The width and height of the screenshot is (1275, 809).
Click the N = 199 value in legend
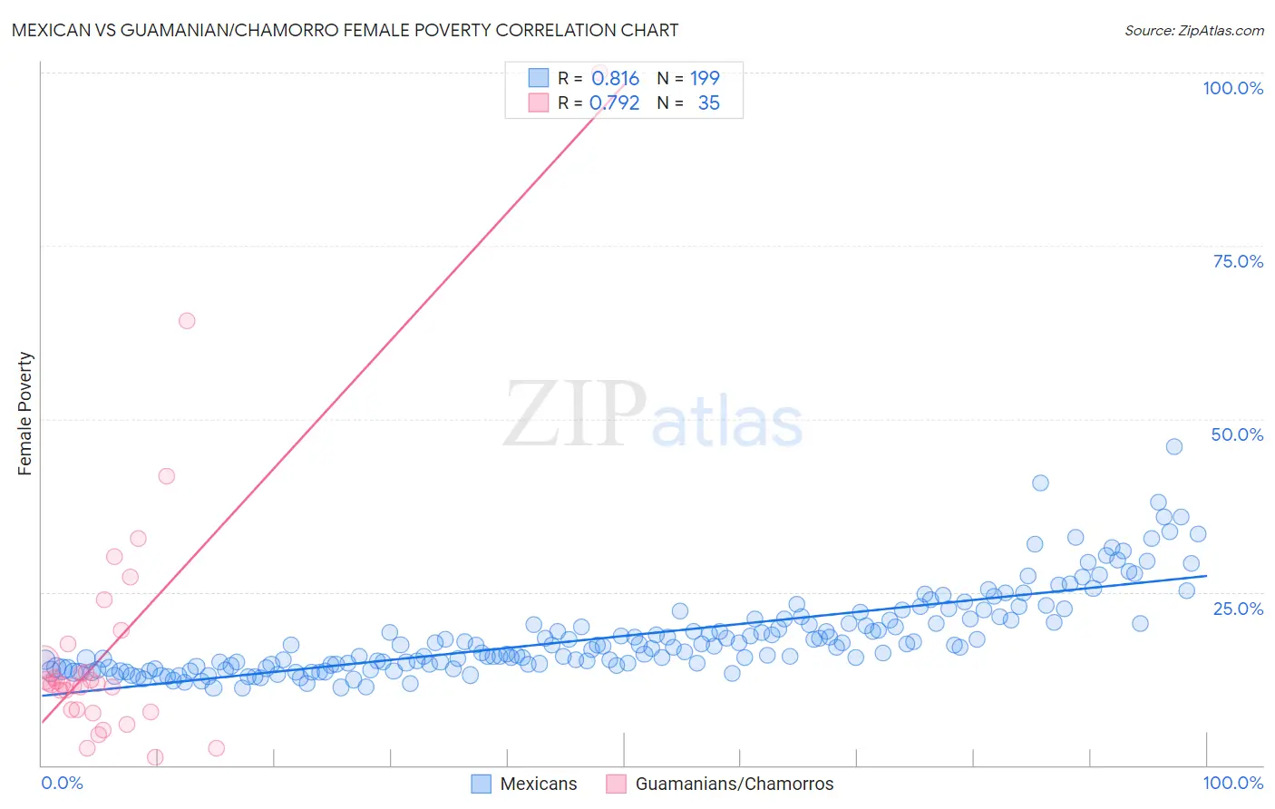(688, 79)
